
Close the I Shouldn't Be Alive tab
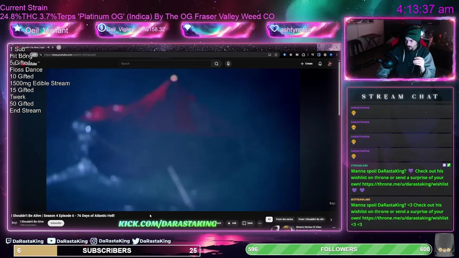point(52,47)
